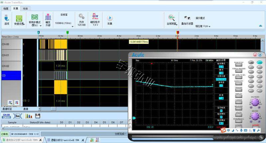Viewport: 266px width, 143px height.
Task: Select the CLK asynchronous mode icon
Action: tap(35, 17)
